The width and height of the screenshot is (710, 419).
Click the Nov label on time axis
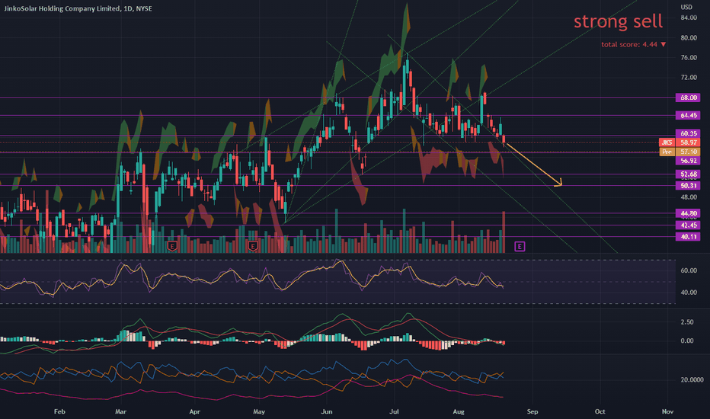[667, 411]
